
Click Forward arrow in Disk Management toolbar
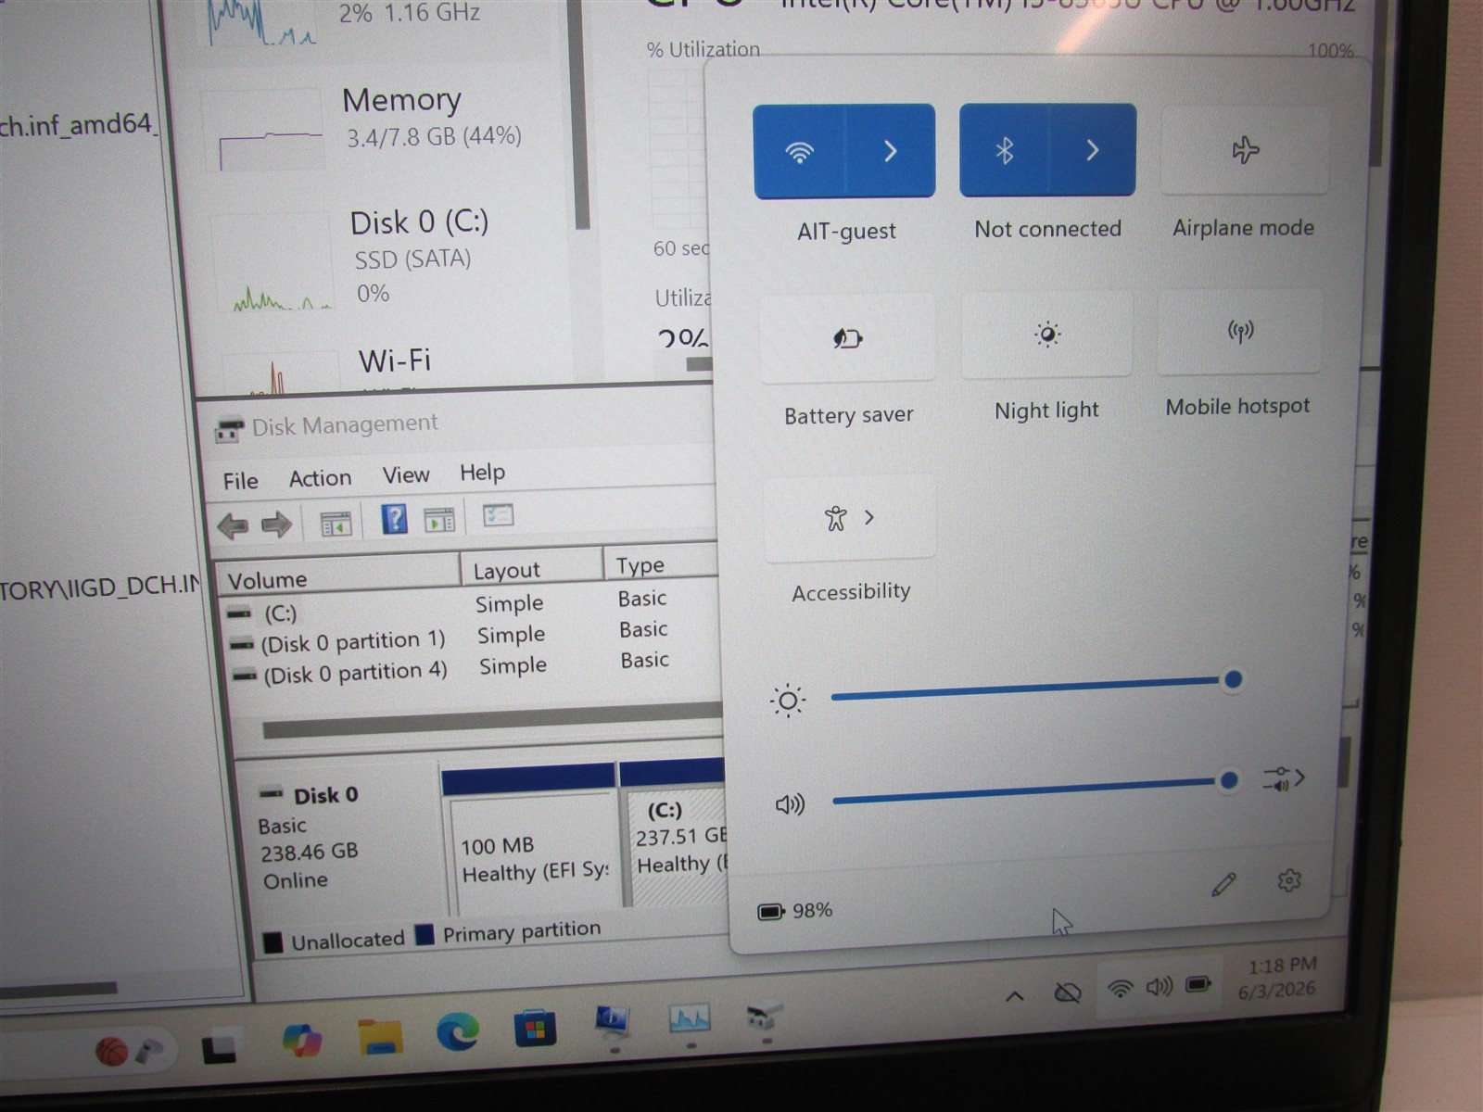coord(276,525)
